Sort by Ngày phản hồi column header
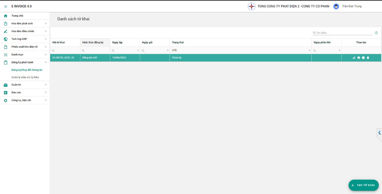This screenshot has height=194, width=382. tap(327, 42)
